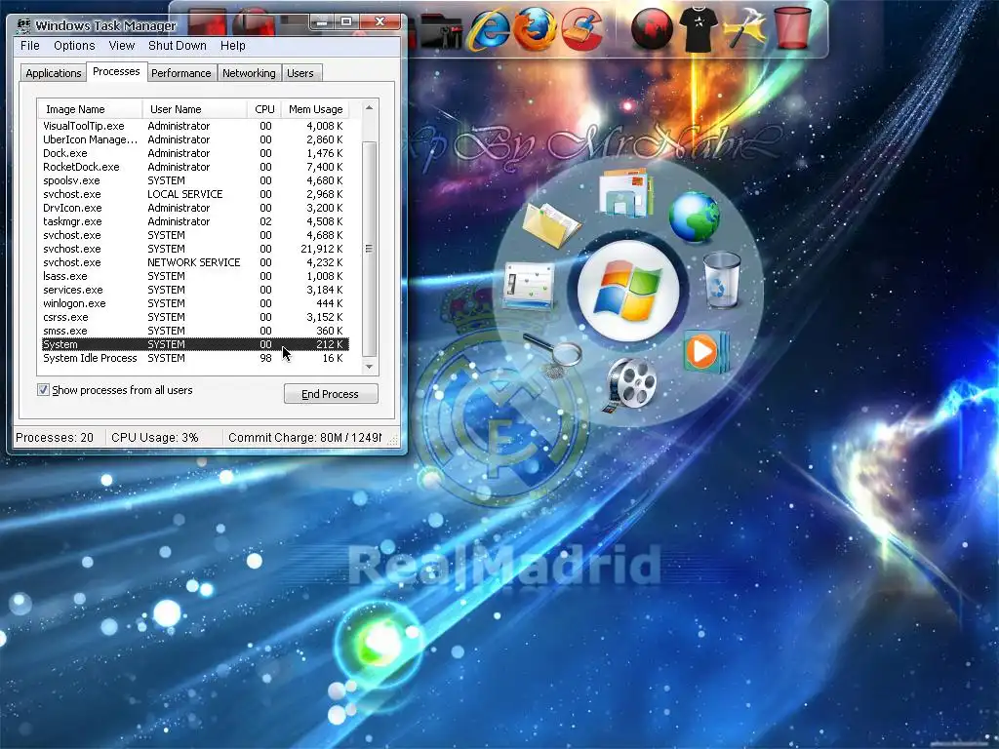
Task: Select the System Idle Process row
Action: point(194,359)
